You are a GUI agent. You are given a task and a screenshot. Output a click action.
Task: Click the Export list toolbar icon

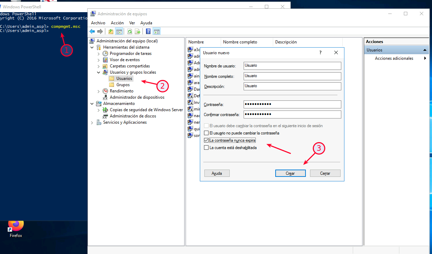click(138, 32)
